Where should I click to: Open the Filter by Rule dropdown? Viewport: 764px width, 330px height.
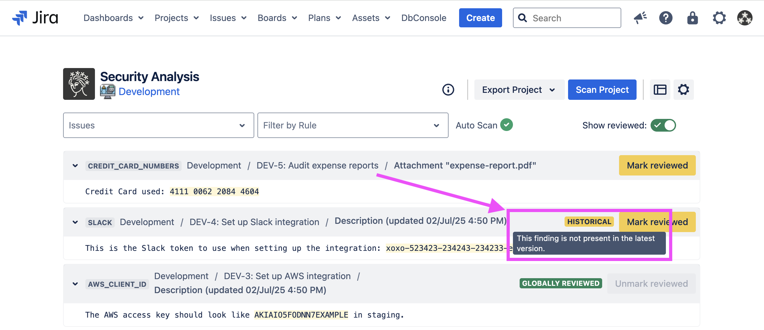(353, 125)
